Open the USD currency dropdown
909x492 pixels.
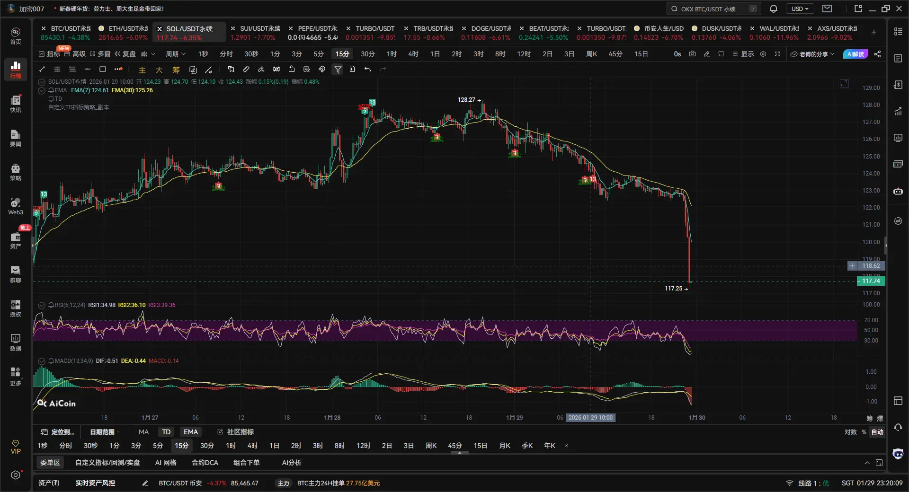pos(800,9)
